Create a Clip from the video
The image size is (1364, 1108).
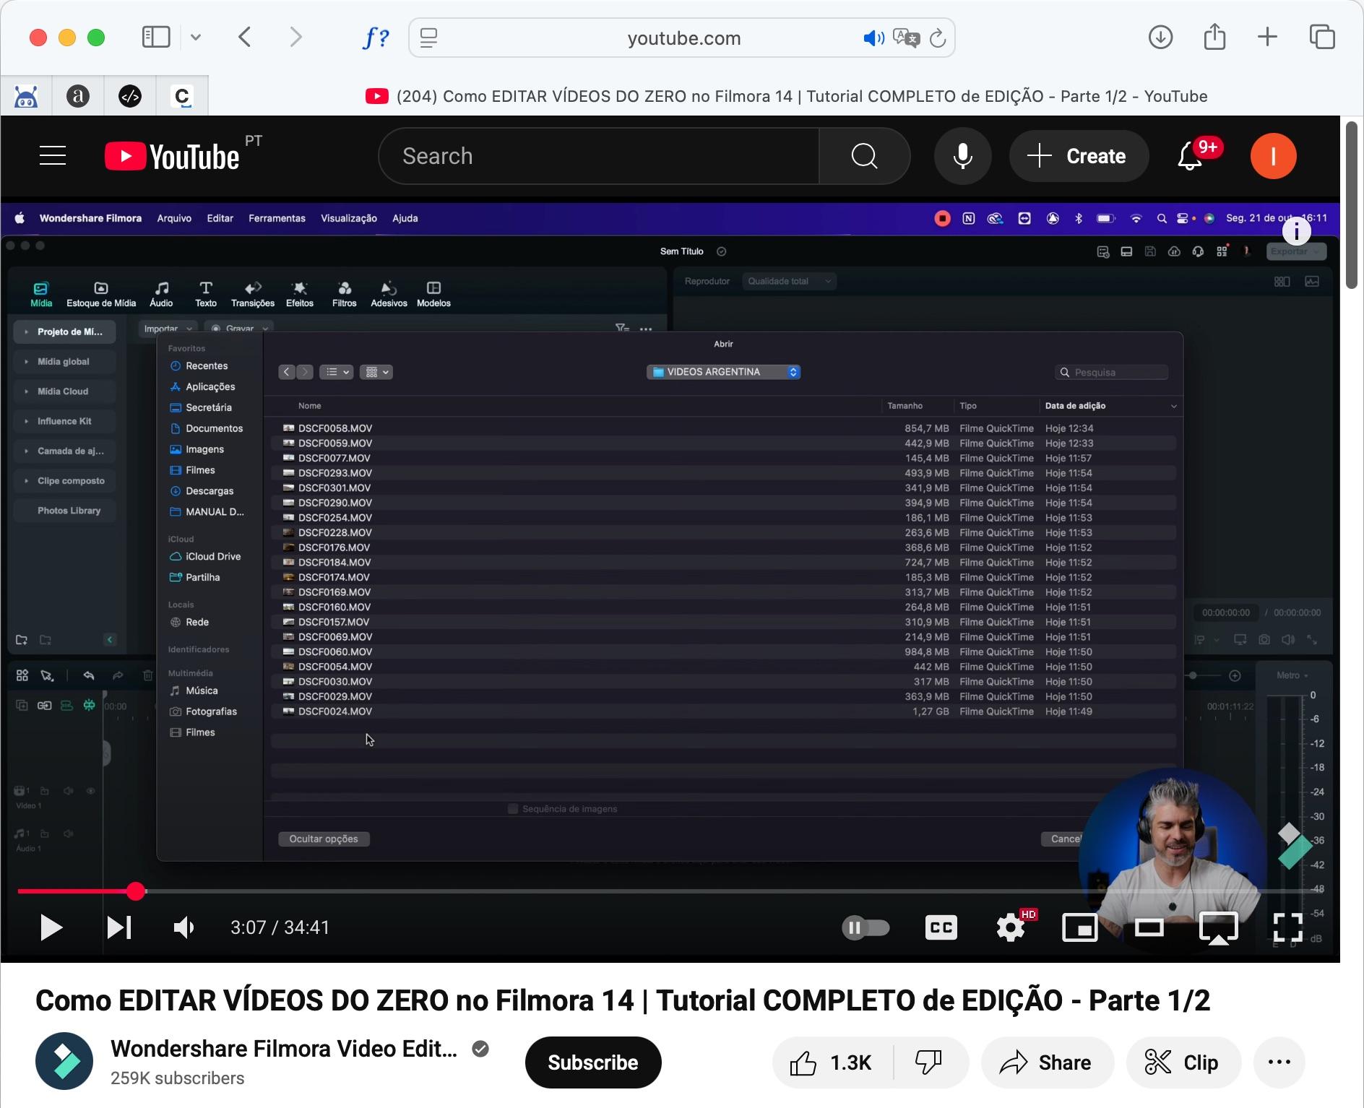pos(1183,1062)
